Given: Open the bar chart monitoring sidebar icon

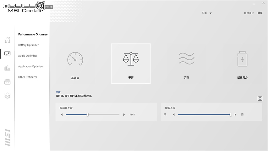Looking at the screenshot, I should 7,68.
